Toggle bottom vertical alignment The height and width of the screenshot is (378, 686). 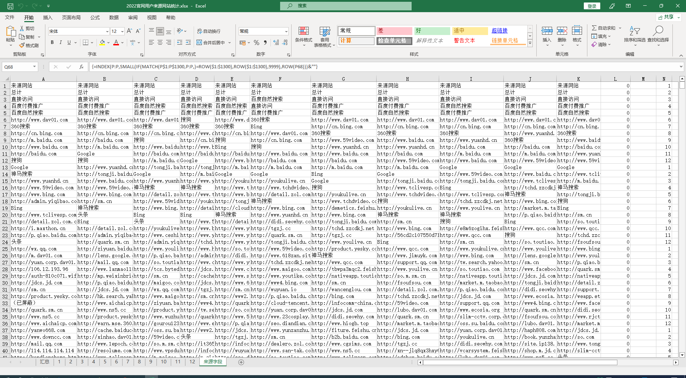click(169, 31)
